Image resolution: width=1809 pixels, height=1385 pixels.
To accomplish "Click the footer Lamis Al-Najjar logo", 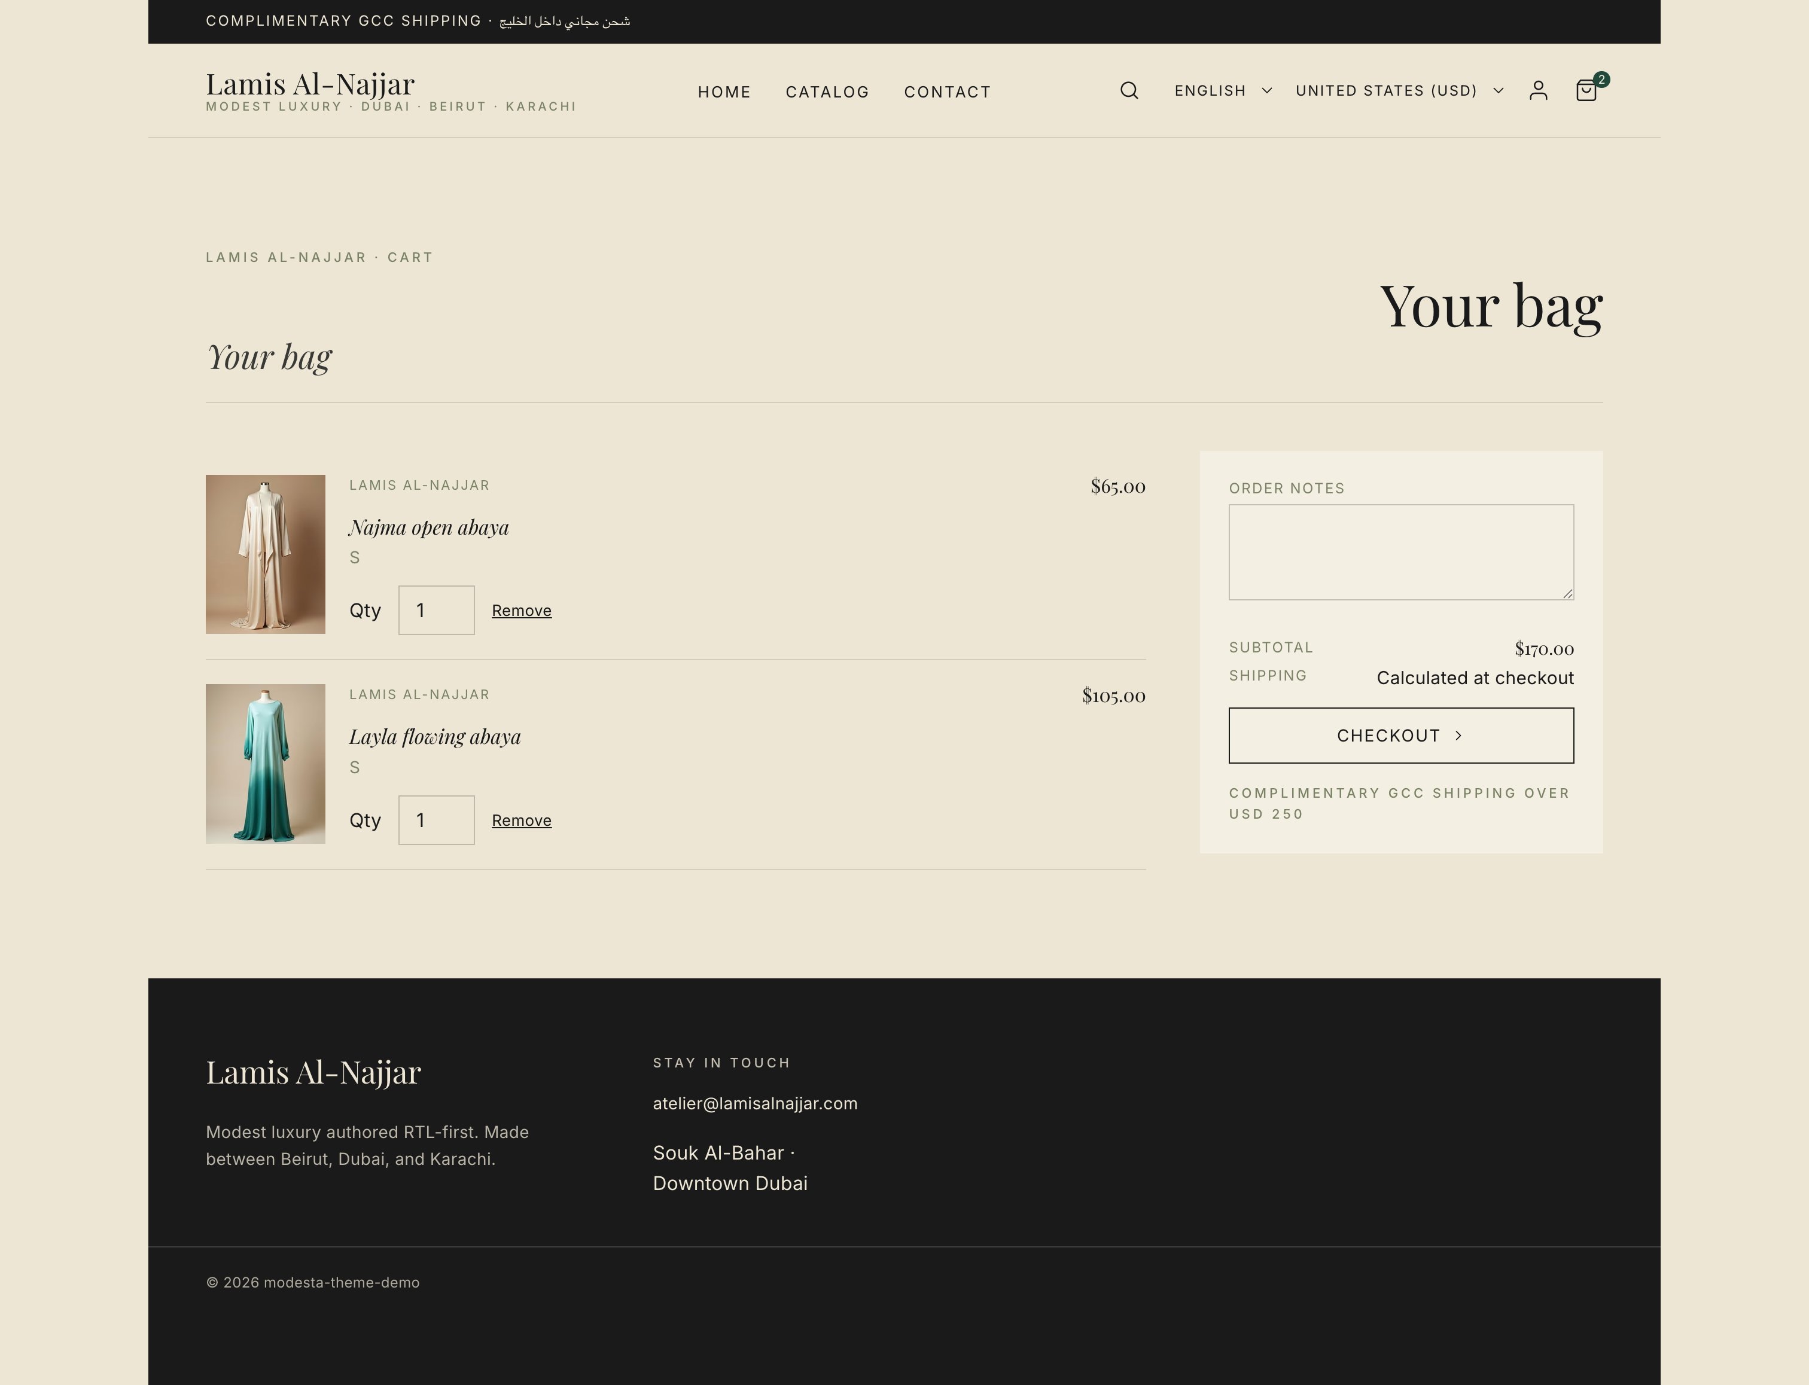I will point(313,1073).
